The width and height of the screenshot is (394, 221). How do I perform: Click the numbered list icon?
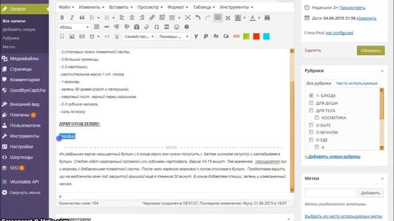click(107, 18)
